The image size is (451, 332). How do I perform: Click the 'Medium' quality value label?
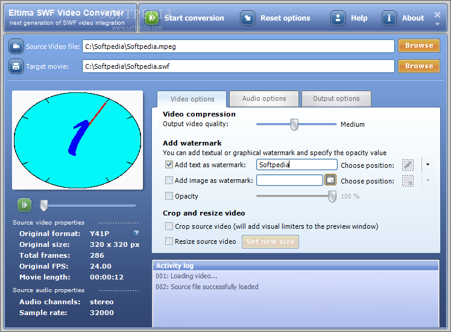pos(352,124)
